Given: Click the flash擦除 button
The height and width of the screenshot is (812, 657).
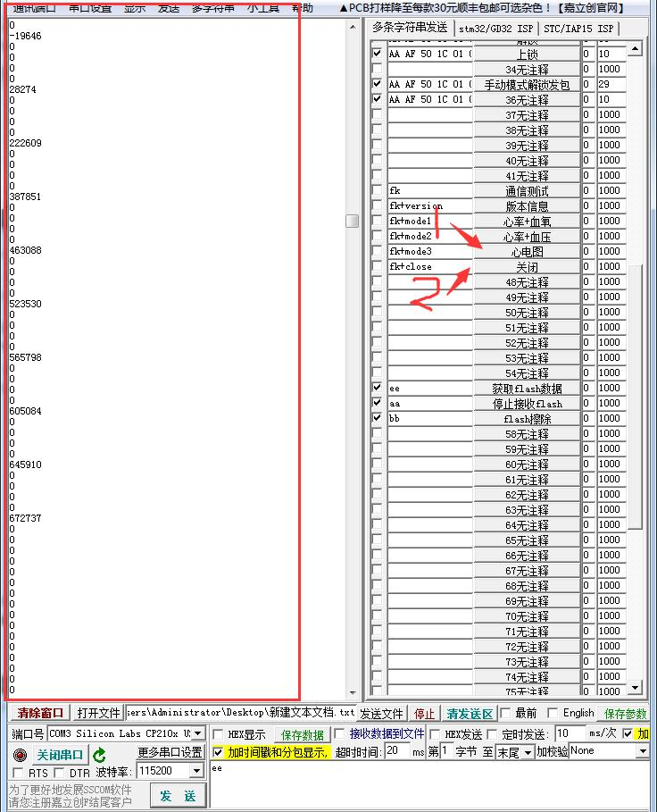Looking at the screenshot, I should [x=528, y=418].
